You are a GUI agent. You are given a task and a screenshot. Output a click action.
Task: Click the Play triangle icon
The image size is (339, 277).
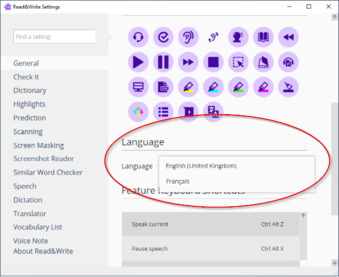point(138,62)
